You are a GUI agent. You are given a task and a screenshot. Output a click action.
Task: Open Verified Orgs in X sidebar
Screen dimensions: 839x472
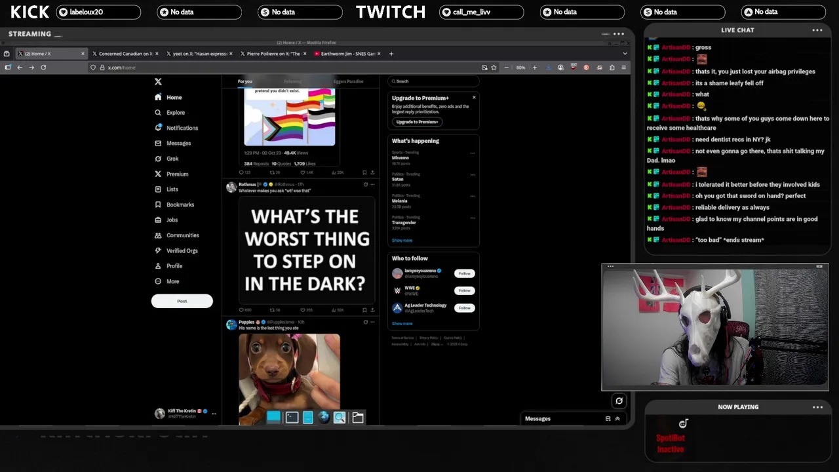(x=176, y=250)
